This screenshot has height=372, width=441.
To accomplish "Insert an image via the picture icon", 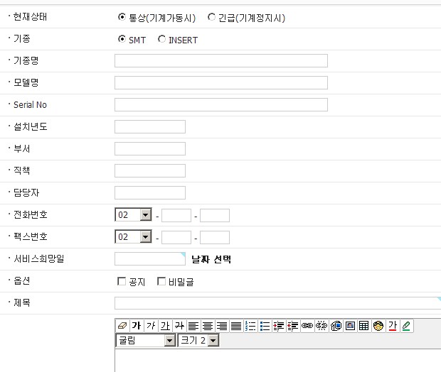I will (350, 326).
